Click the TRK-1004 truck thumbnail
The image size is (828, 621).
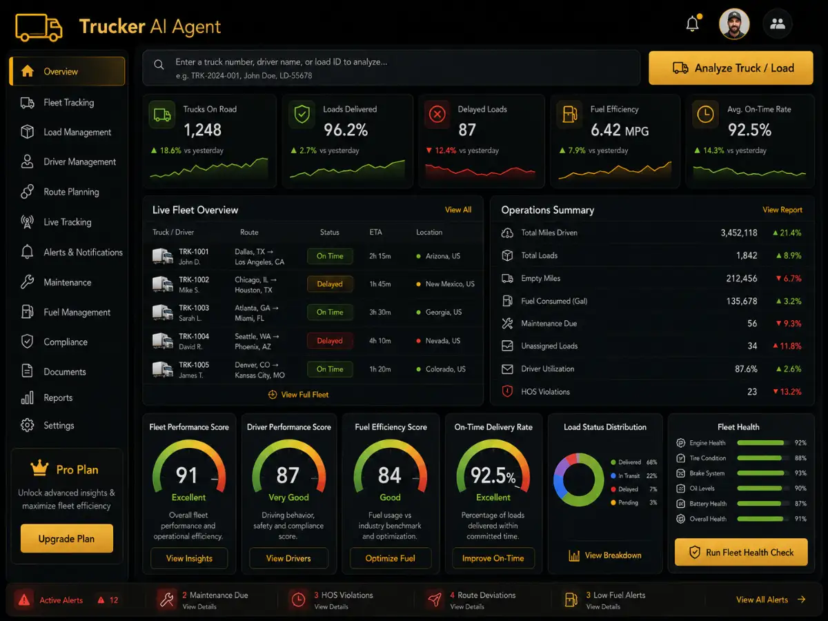point(163,341)
